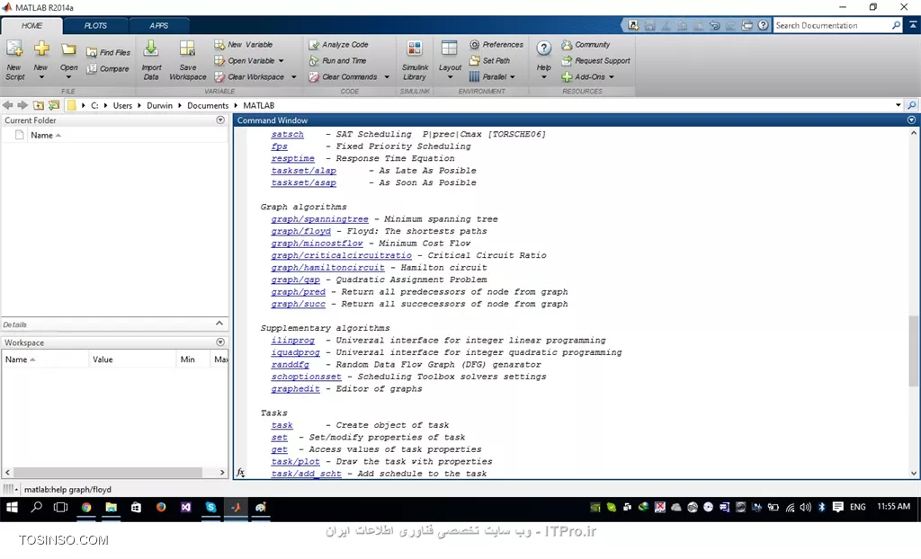The width and height of the screenshot is (921, 559).
Task: Open Current Folder panel actions menu
Action: 220,120
